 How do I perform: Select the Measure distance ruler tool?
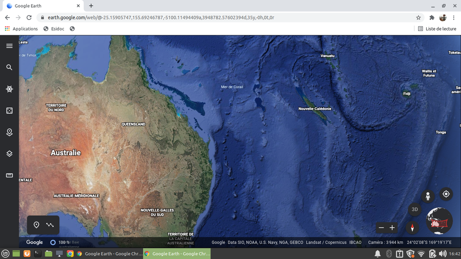(x=9, y=175)
